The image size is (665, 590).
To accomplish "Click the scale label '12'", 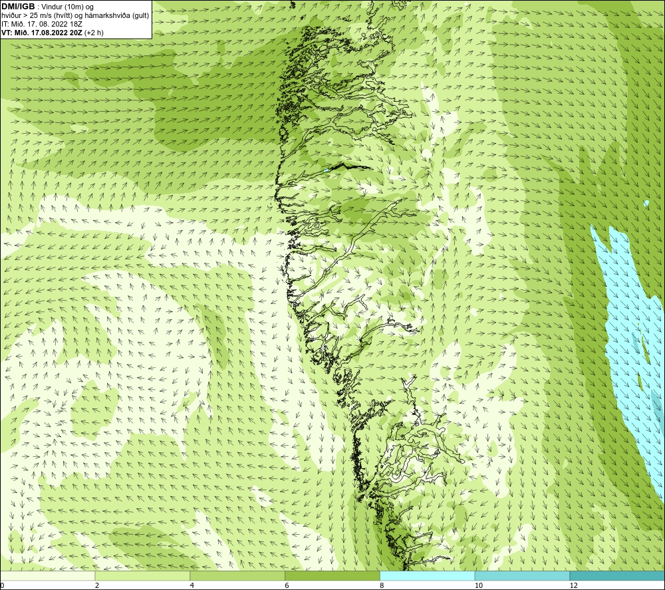I will (573, 586).
